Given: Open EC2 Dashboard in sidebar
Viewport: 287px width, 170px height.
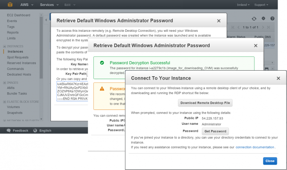Looking at the screenshot, I should point(19,15).
